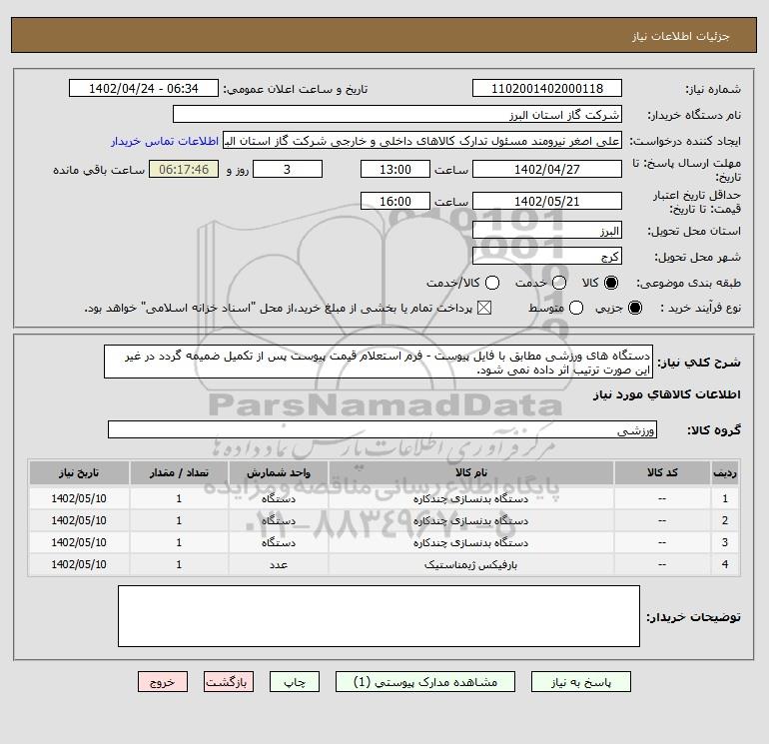Select the کالا/خدمت radio button

coord(492,283)
